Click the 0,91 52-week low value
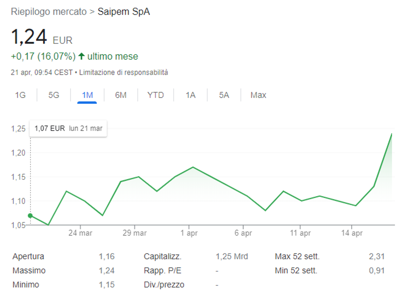416x299 pixels. [377, 270]
